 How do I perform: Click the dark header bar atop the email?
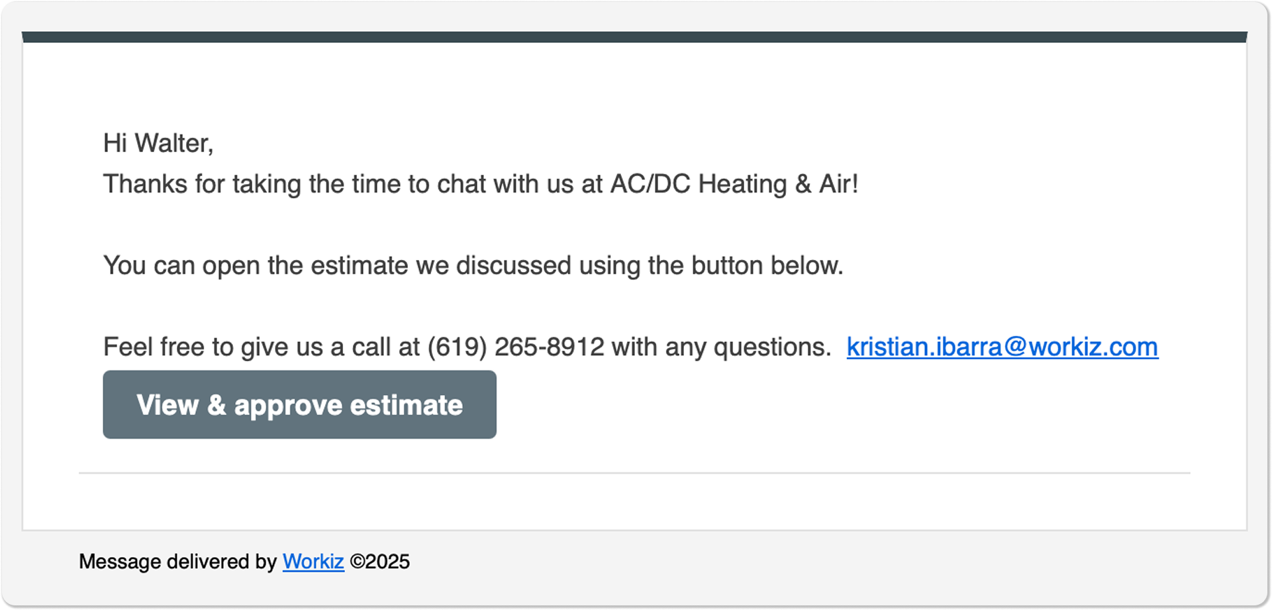pos(634,37)
